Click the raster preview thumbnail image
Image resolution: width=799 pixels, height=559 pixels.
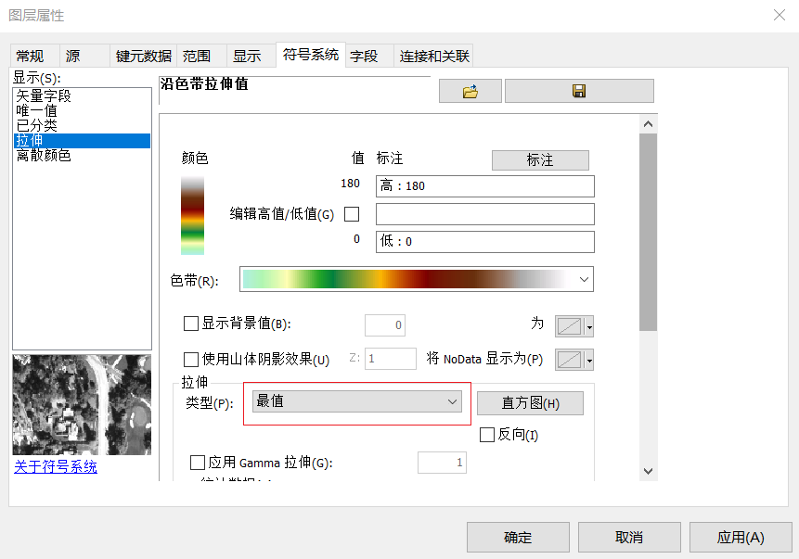click(x=82, y=405)
